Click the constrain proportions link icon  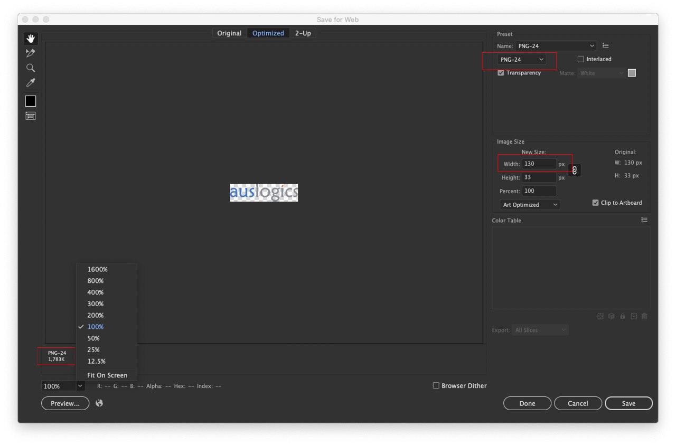[575, 171]
